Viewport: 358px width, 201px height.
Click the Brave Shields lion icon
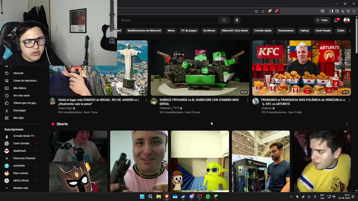click(270, 11)
